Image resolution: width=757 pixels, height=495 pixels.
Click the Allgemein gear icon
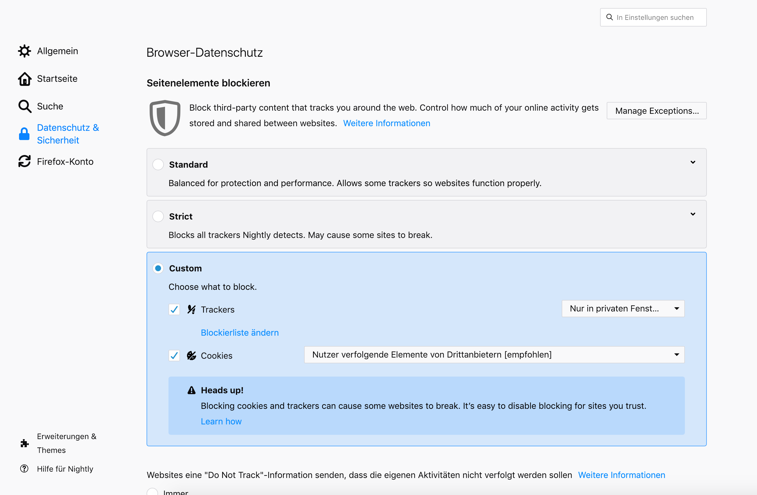(25, 51)
